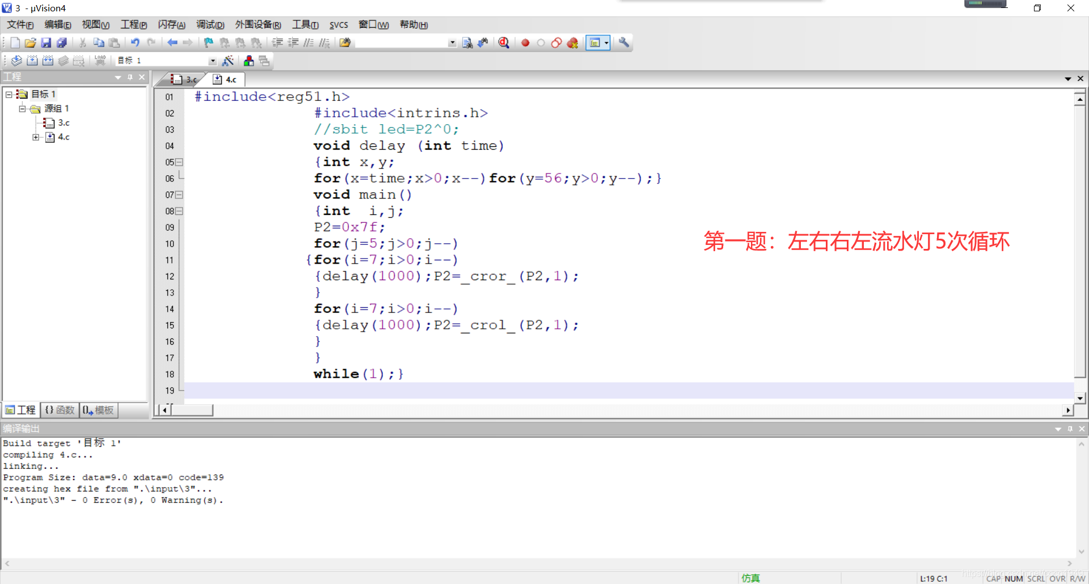Switch to 3.c editor tab
1089x584 pixels.
coord(184,79)
